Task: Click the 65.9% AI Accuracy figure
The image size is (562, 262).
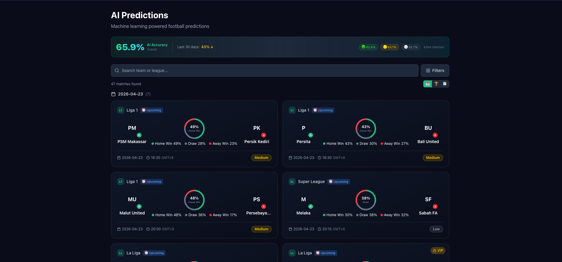Action: pos(130,47)
